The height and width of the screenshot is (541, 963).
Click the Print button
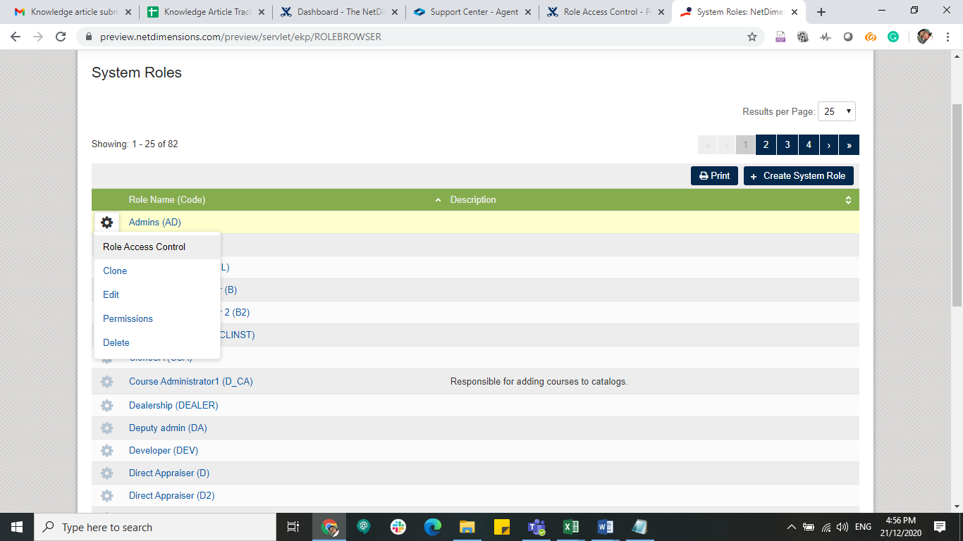pos(714,176)
